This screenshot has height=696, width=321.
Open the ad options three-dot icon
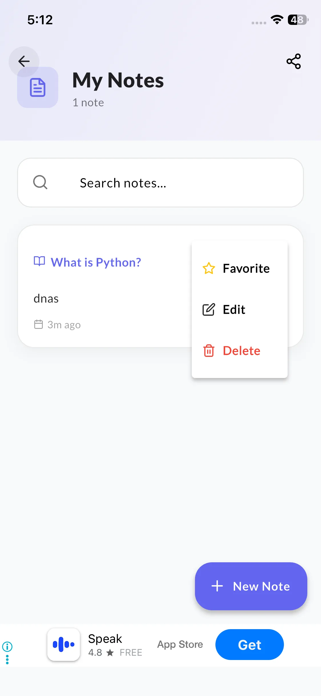tap(7, 659)
